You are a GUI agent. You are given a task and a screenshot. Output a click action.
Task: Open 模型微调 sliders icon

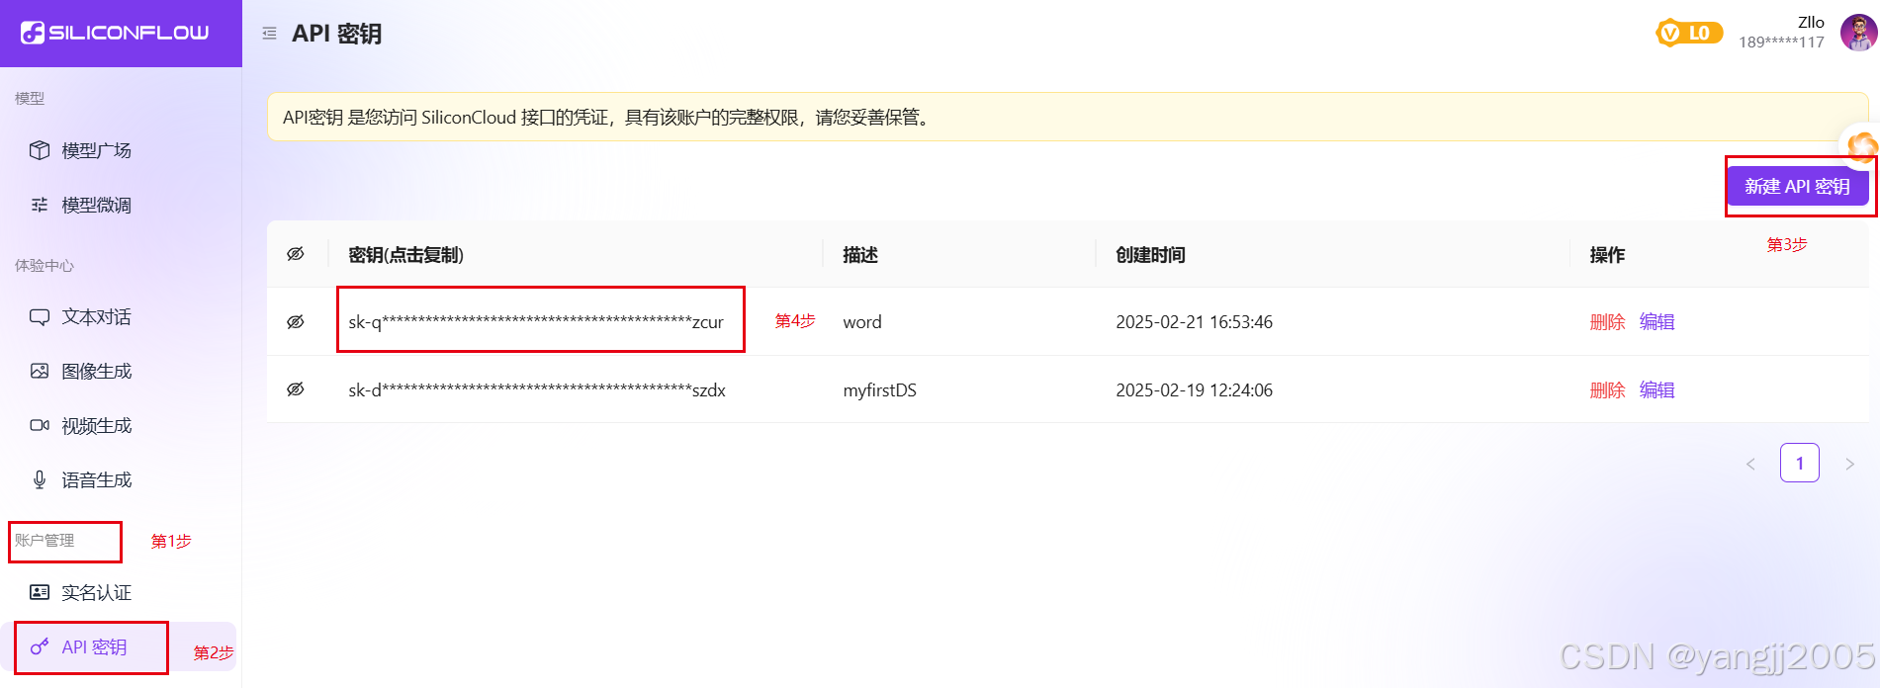point(40,205)
